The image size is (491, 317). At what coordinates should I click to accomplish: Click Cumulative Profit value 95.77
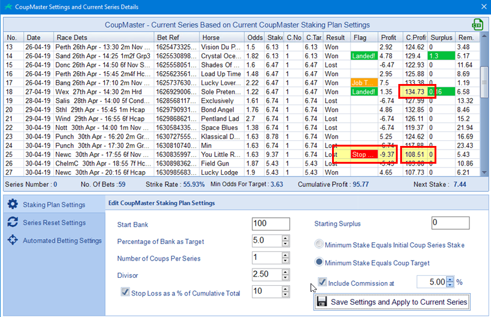[360, 185]
